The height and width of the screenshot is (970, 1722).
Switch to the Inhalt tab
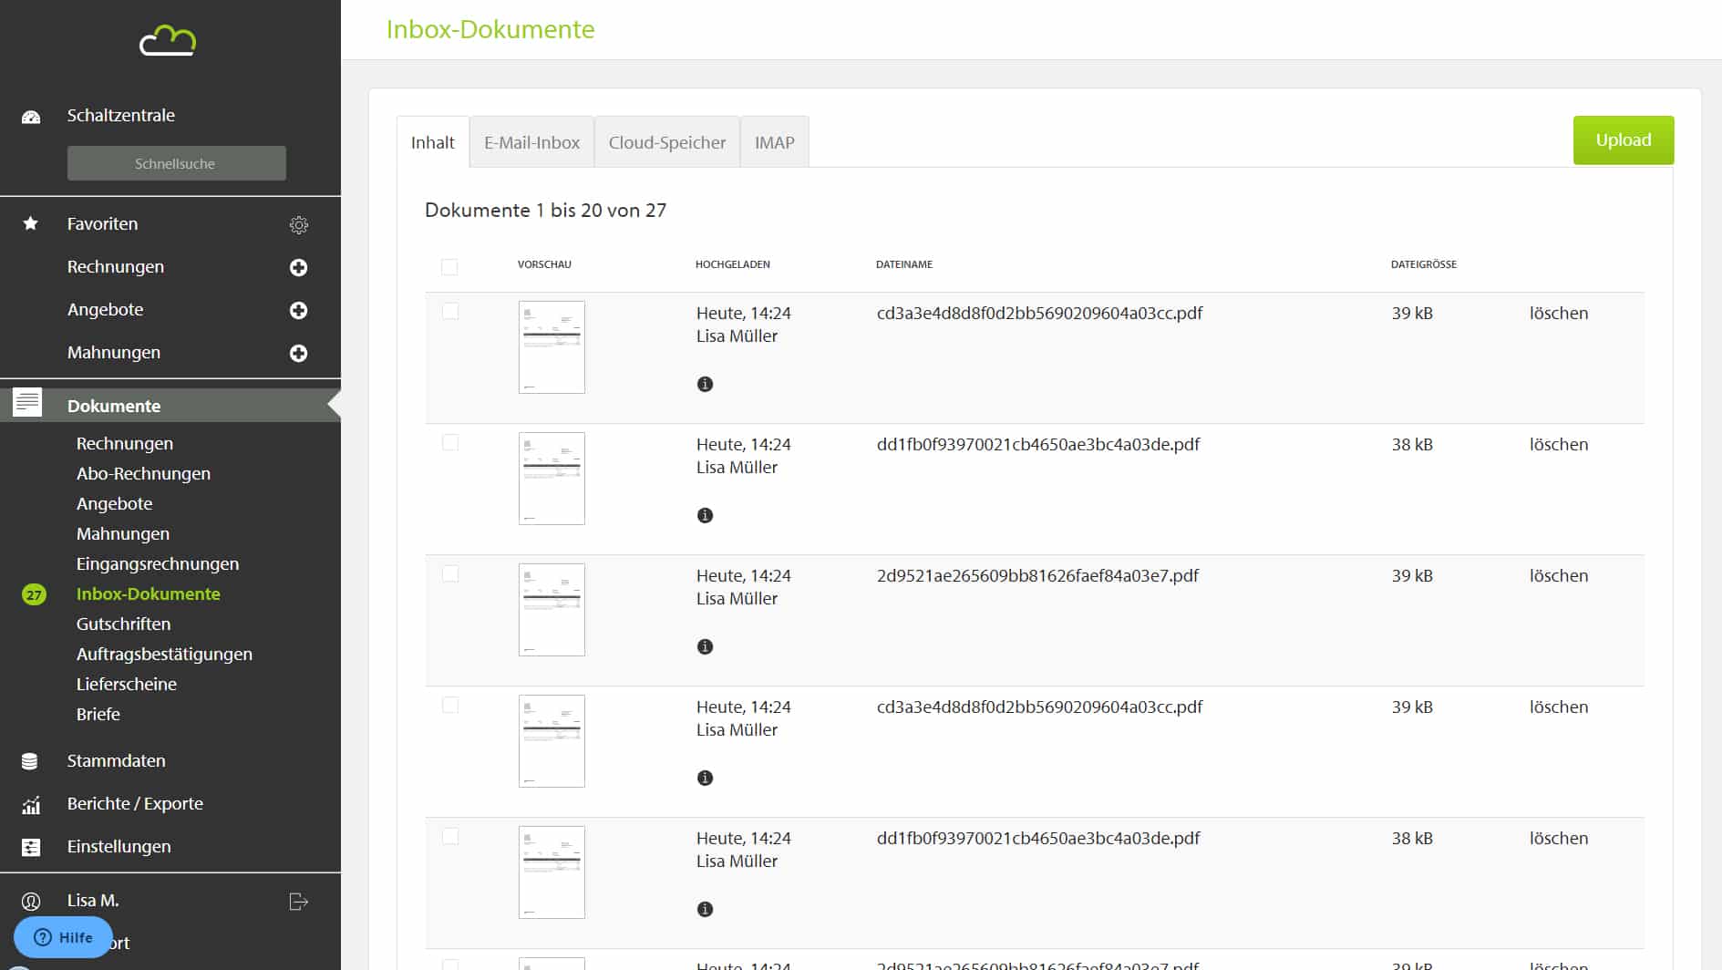point(433,142)
